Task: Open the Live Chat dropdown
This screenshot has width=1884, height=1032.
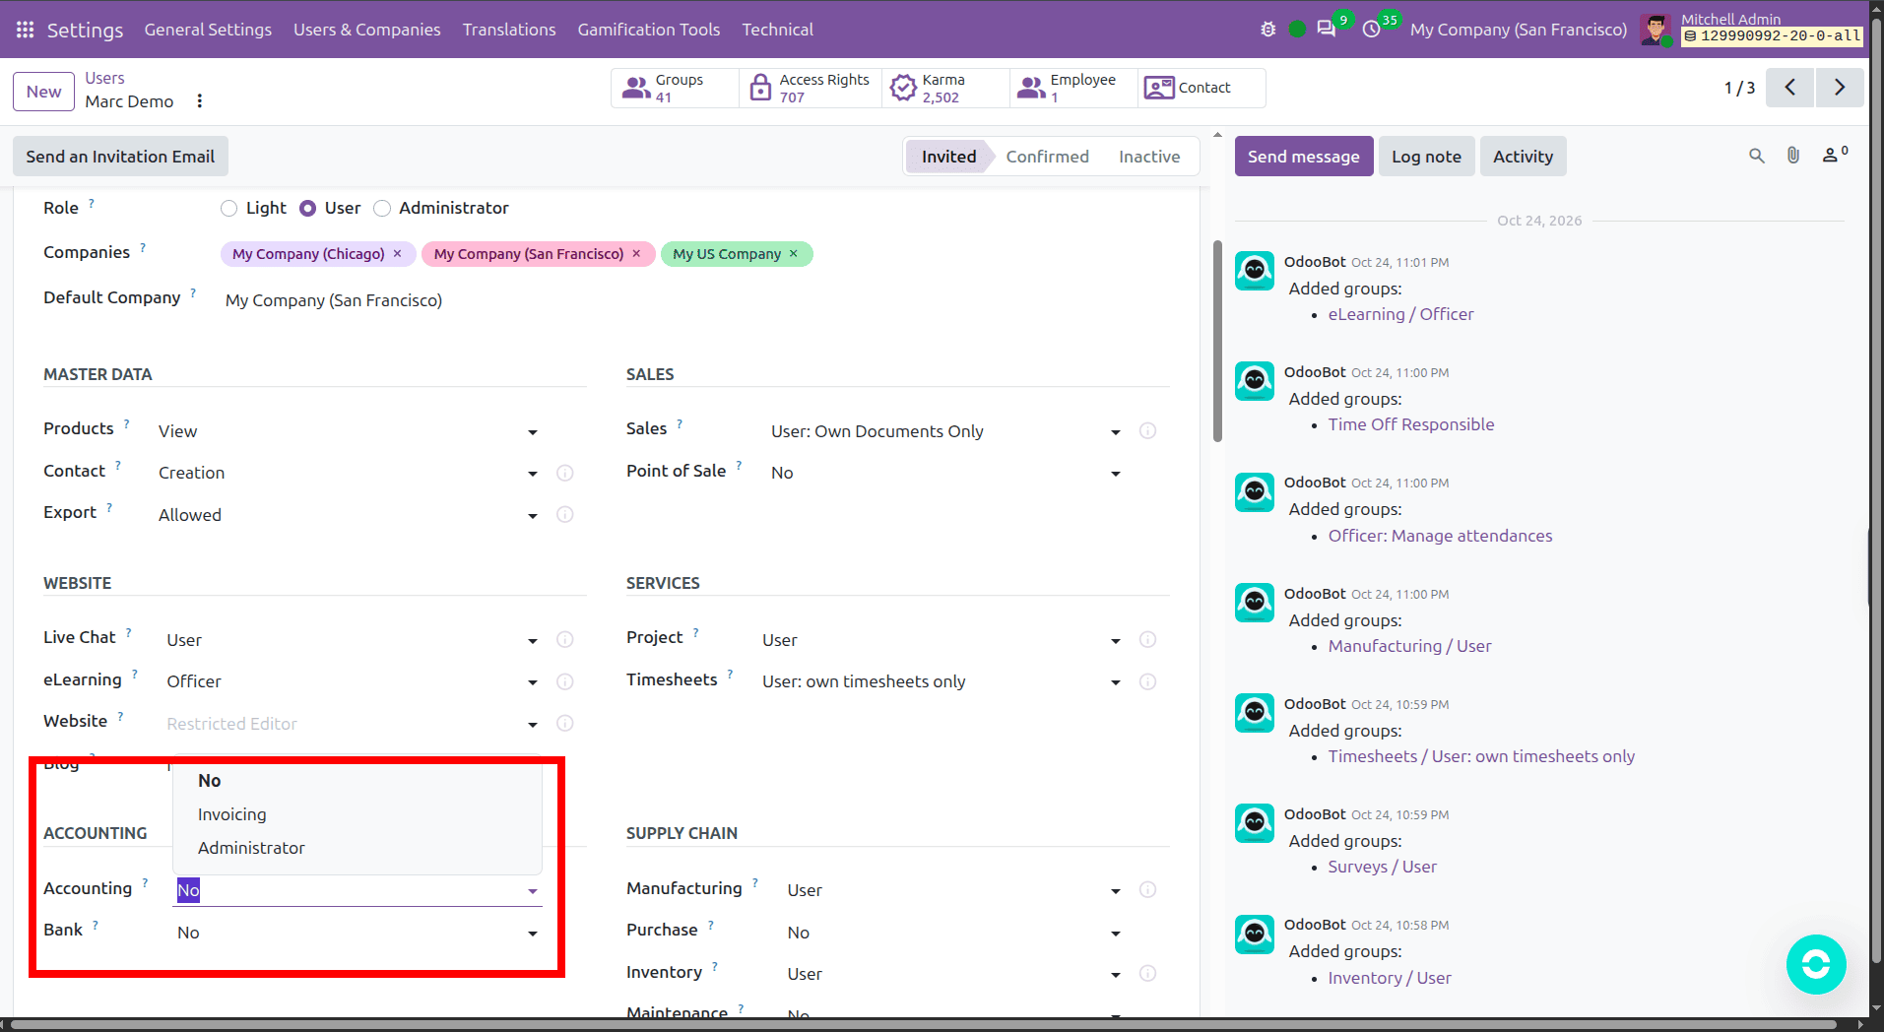Action: [x=353, y=640]
